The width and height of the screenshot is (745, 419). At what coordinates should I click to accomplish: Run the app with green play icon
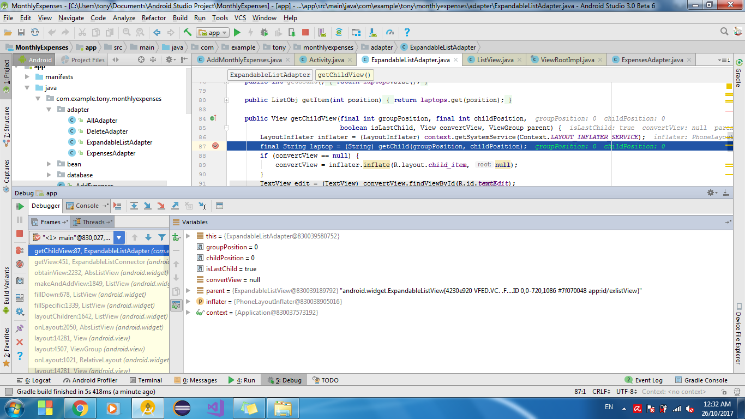(x=237, y=33)
